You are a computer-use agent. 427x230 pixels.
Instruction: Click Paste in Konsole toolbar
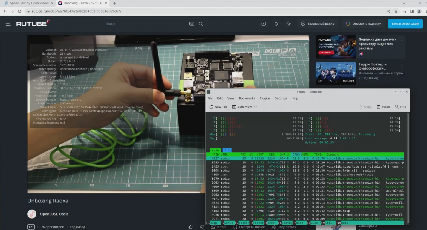coord(383,107)
